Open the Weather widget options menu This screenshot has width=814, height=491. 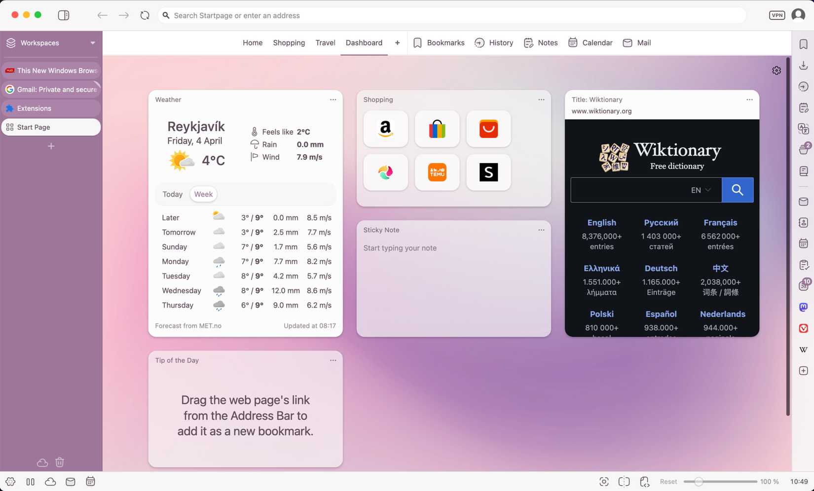pos(333,99)
